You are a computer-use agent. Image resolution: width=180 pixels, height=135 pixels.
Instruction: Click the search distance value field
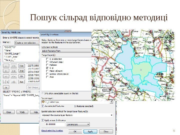[x=55, y=124]
